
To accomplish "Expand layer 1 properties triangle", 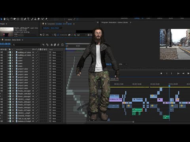I will tap(8, 52).
